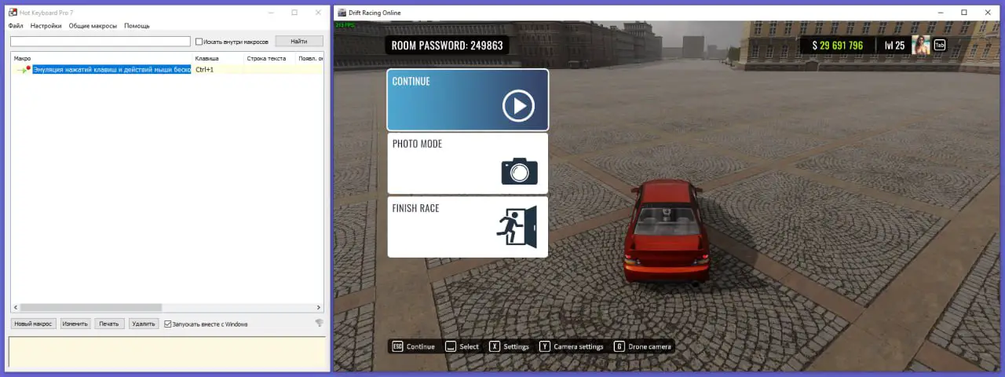Click the lvl 25 level indicator
This screenshot has height=377, width=1005.
point(894,46)
